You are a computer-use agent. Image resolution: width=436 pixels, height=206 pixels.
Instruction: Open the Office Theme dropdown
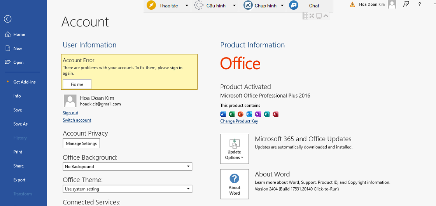pos(127,189)
